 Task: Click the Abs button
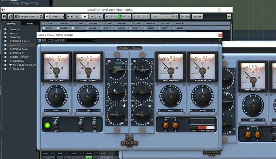coord(188,16)
